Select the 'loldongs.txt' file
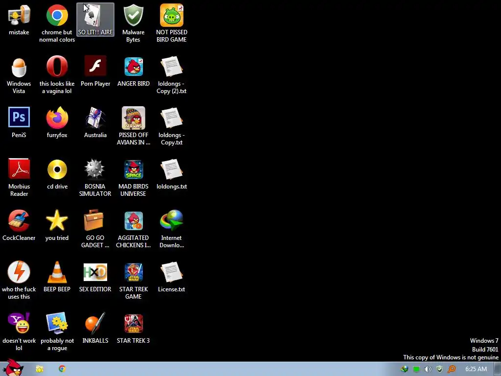Viewport: 501px width, 376px height. click(172, 175)
